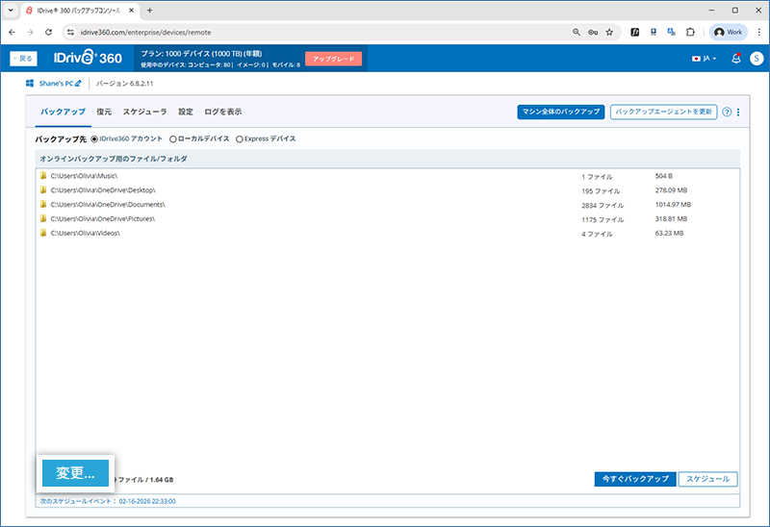Select the IDrive360 アカウント radio button
The height and width of the screenshot is (527, 770).
tap(94, 138)
